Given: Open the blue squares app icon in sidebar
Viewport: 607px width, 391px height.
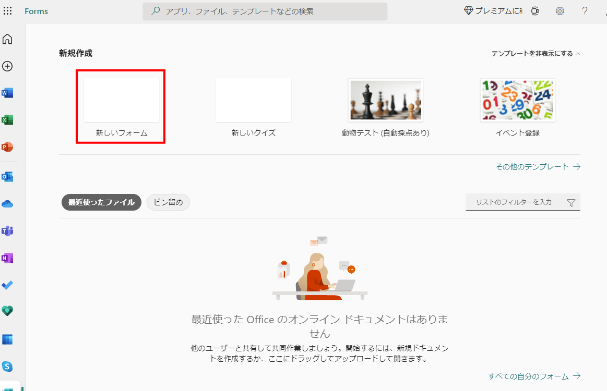Looking at the screenshot, I should coord(7,339).
